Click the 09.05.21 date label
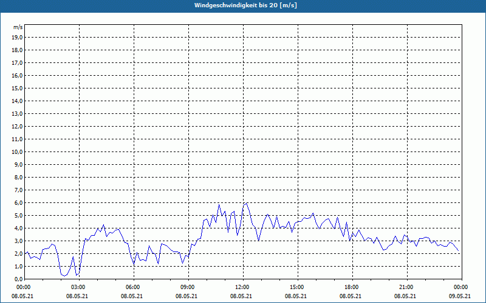Image resolution: width=486 pixels, height=303 pixels. (x=460, y=296)
